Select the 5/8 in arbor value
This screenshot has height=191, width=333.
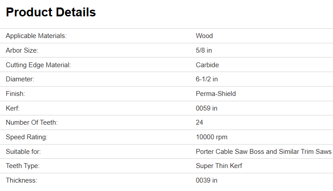204,50
